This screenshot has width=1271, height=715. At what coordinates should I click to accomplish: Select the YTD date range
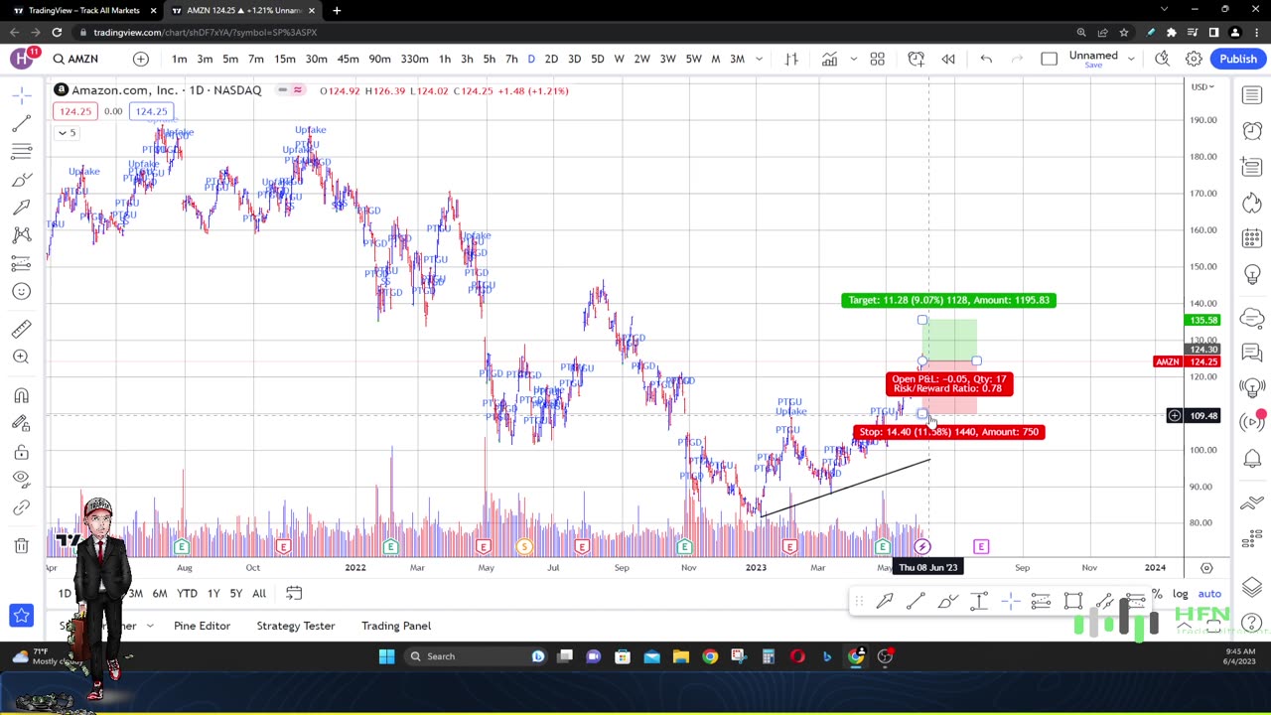coord(187,593)
